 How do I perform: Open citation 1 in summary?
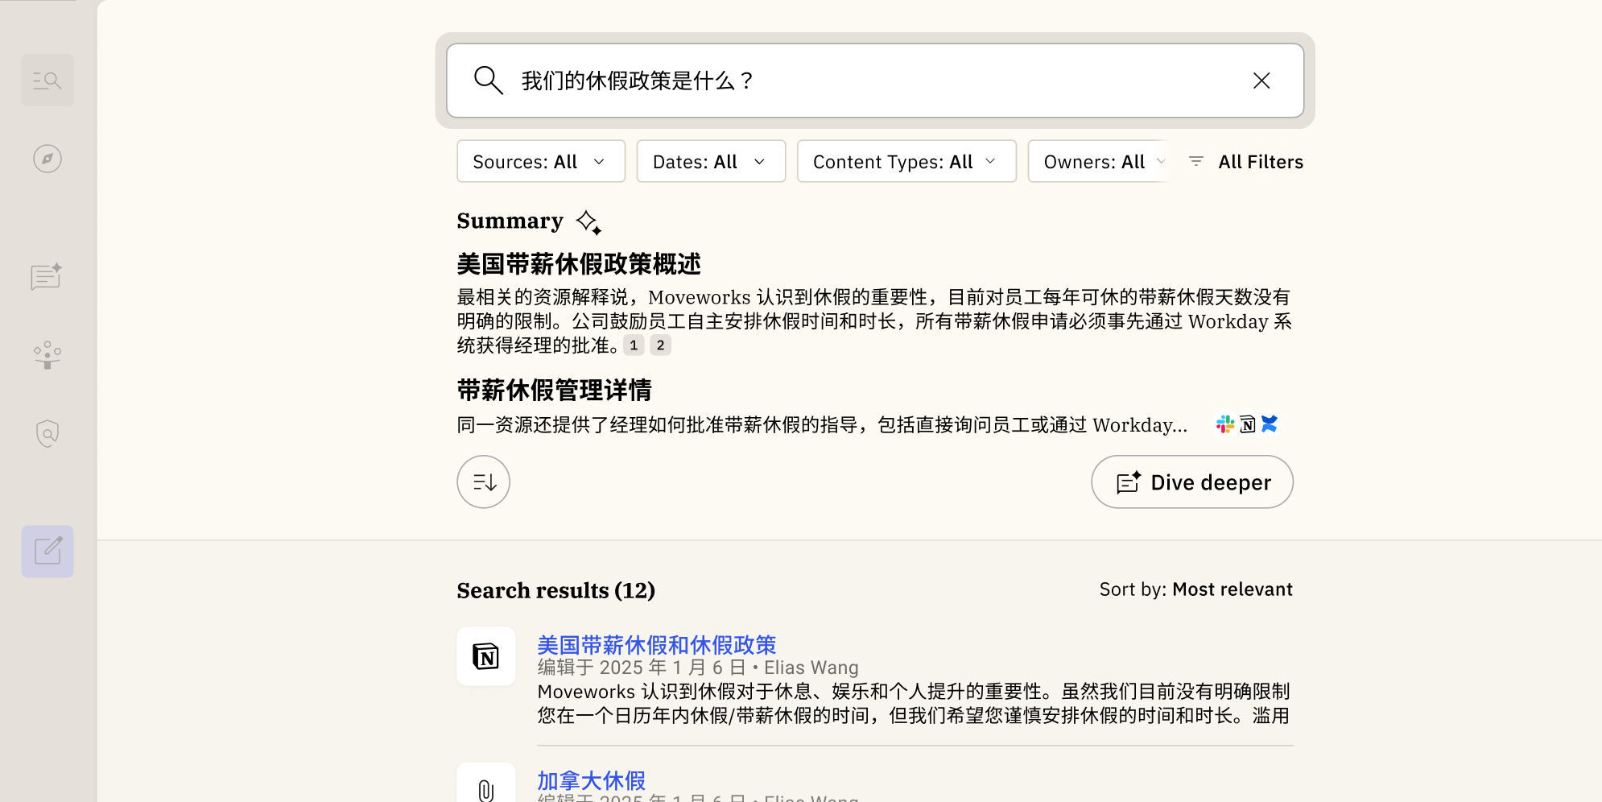pyautogui.click(x=634, y=345)
